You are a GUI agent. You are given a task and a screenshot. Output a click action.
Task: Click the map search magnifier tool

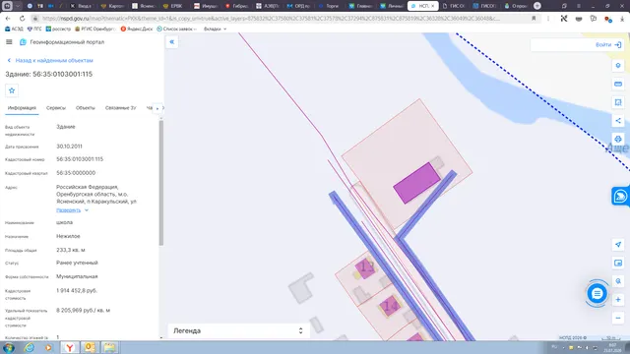[618, 281]
